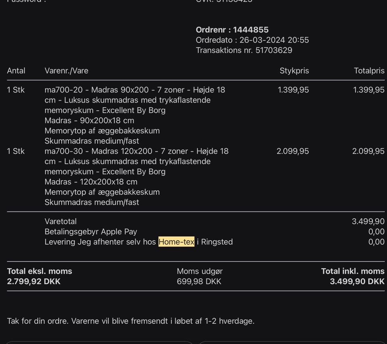This screenshot has width=387, height=344.
Task: Click the Stykpris column header
Action: click(x=294, y=70)
